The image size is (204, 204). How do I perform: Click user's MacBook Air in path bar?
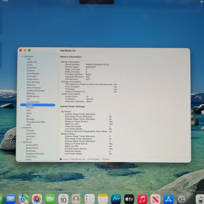coord(74,159)
